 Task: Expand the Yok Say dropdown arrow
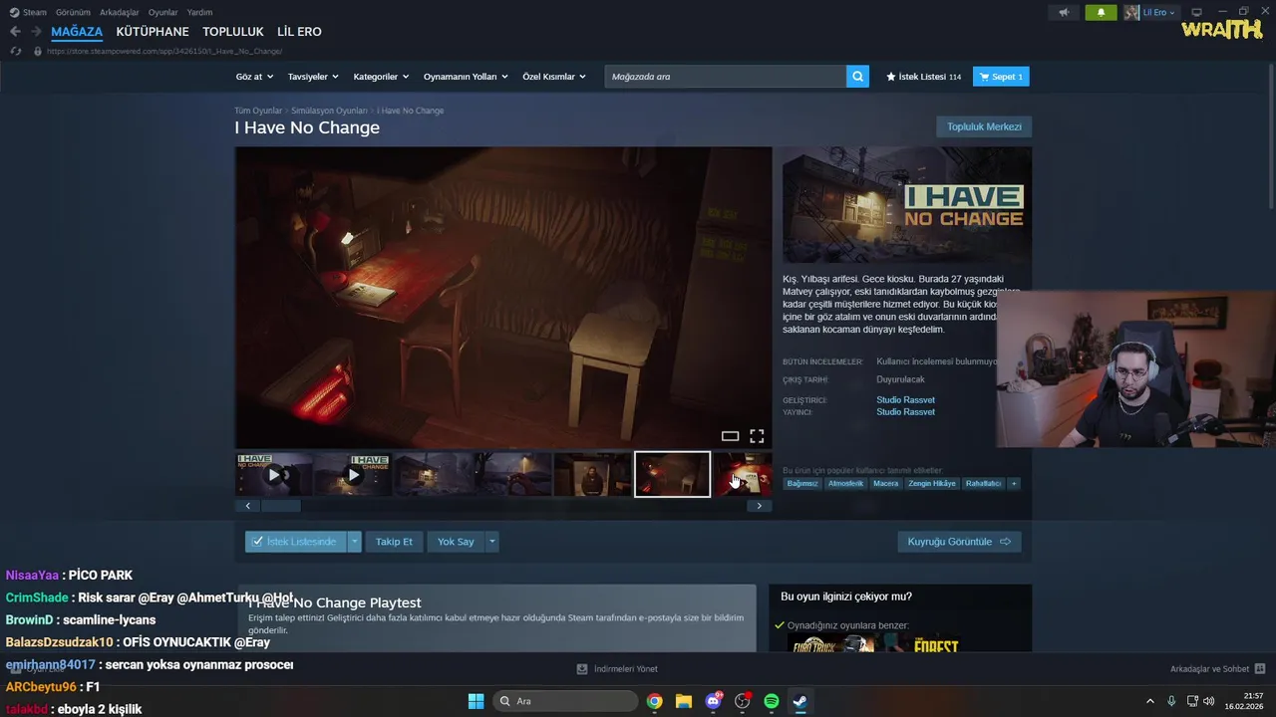click(491, 542)
